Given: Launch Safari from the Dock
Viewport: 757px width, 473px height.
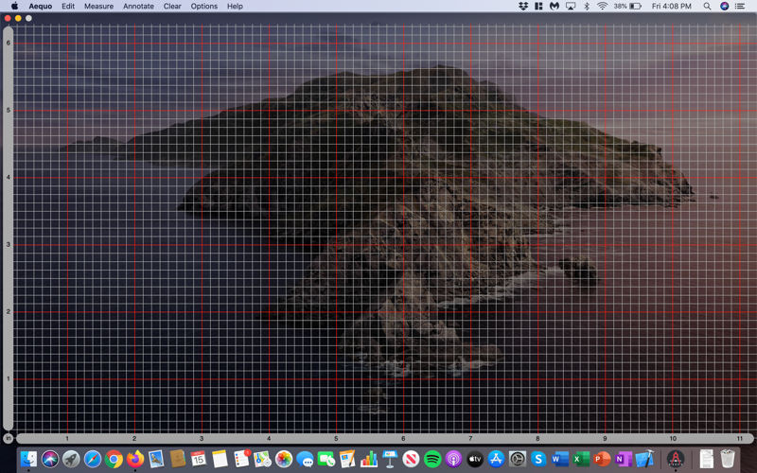Looking at the screenshot, I should tap(93, 460).
